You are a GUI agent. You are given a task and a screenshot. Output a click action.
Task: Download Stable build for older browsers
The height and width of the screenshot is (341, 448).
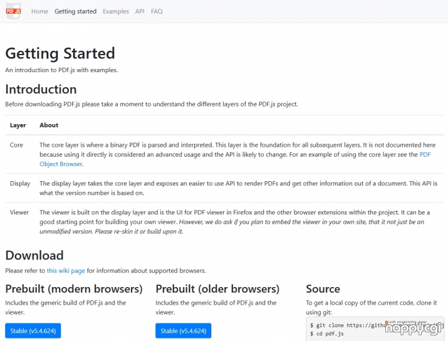pos(184,331)
